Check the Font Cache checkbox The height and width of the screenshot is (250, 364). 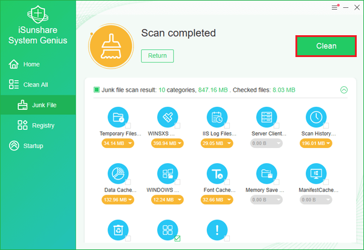pyautogui.click(x=227, y=182)
